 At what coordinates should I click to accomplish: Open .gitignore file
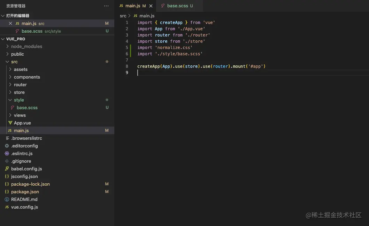[57, 161]
